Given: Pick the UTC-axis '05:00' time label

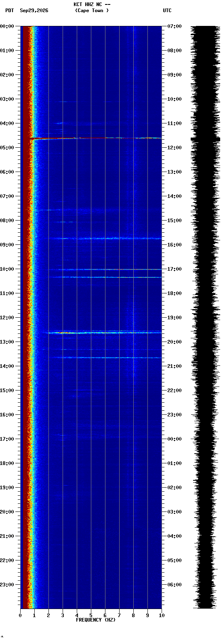Looking at the screenshot, I should [175, 560].
